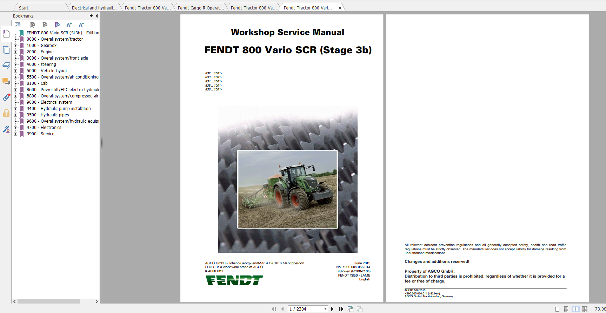Increase bookmark font size with A+ icon

point(69,25)
